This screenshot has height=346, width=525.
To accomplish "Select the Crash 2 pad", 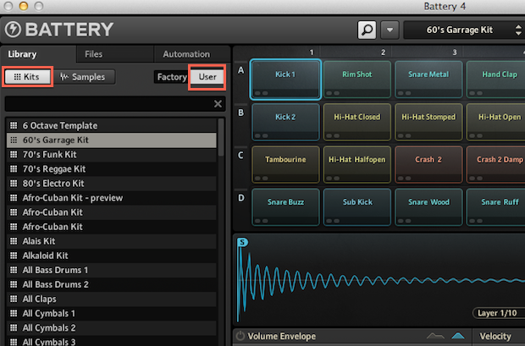I will [428, 164].
